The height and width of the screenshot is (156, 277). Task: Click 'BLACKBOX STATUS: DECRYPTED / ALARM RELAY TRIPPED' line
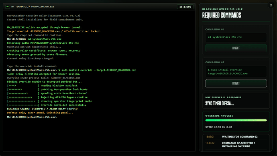click(x=42, y=109)
